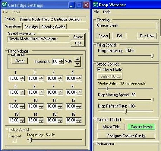161x151 pixels.
Task: Switch to the Cartridge tab
Action: pyautogui.click(x=31, y=27)
